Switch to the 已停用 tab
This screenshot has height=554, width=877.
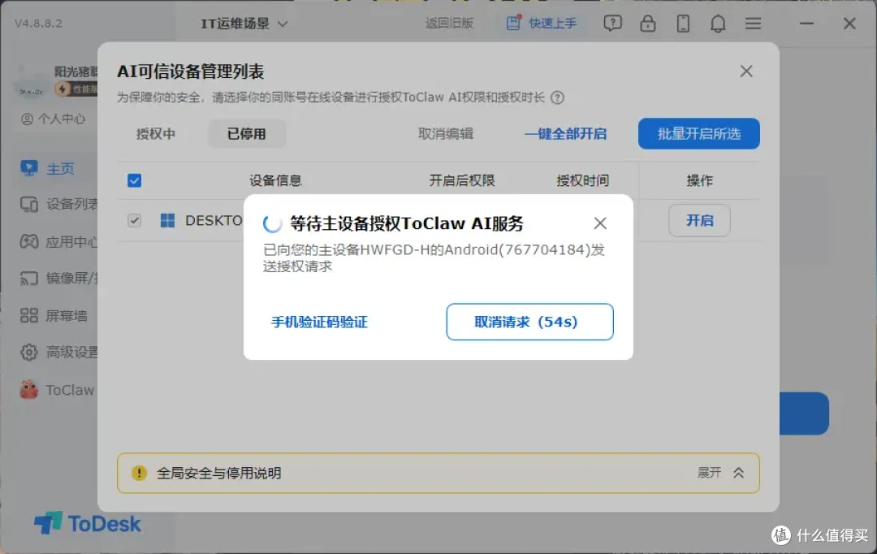247,134
